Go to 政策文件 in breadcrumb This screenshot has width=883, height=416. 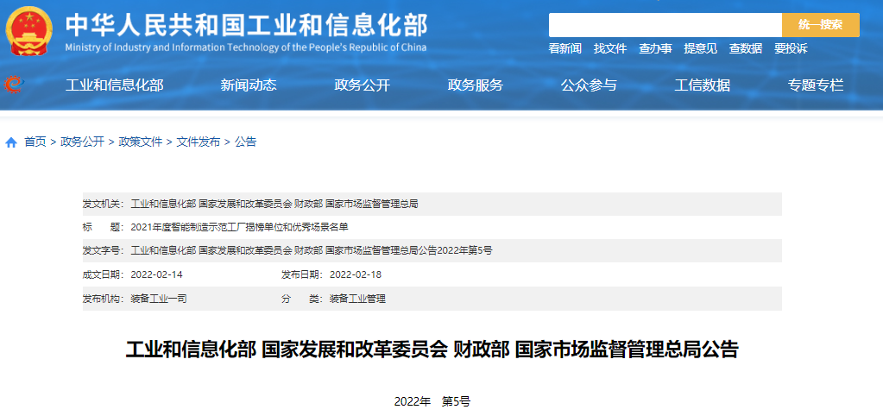tap(140, 142)
